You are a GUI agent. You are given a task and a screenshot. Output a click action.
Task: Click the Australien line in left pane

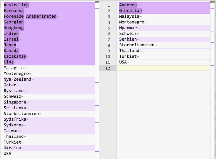(16, 5)
